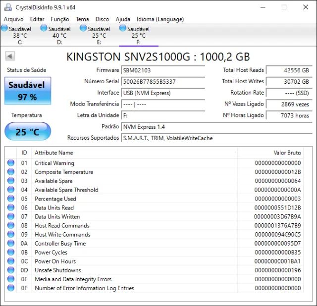The width and height of the screenshot is (317, 306).
Task: Click raw value 0000000000B35
Action: (277, 253)
